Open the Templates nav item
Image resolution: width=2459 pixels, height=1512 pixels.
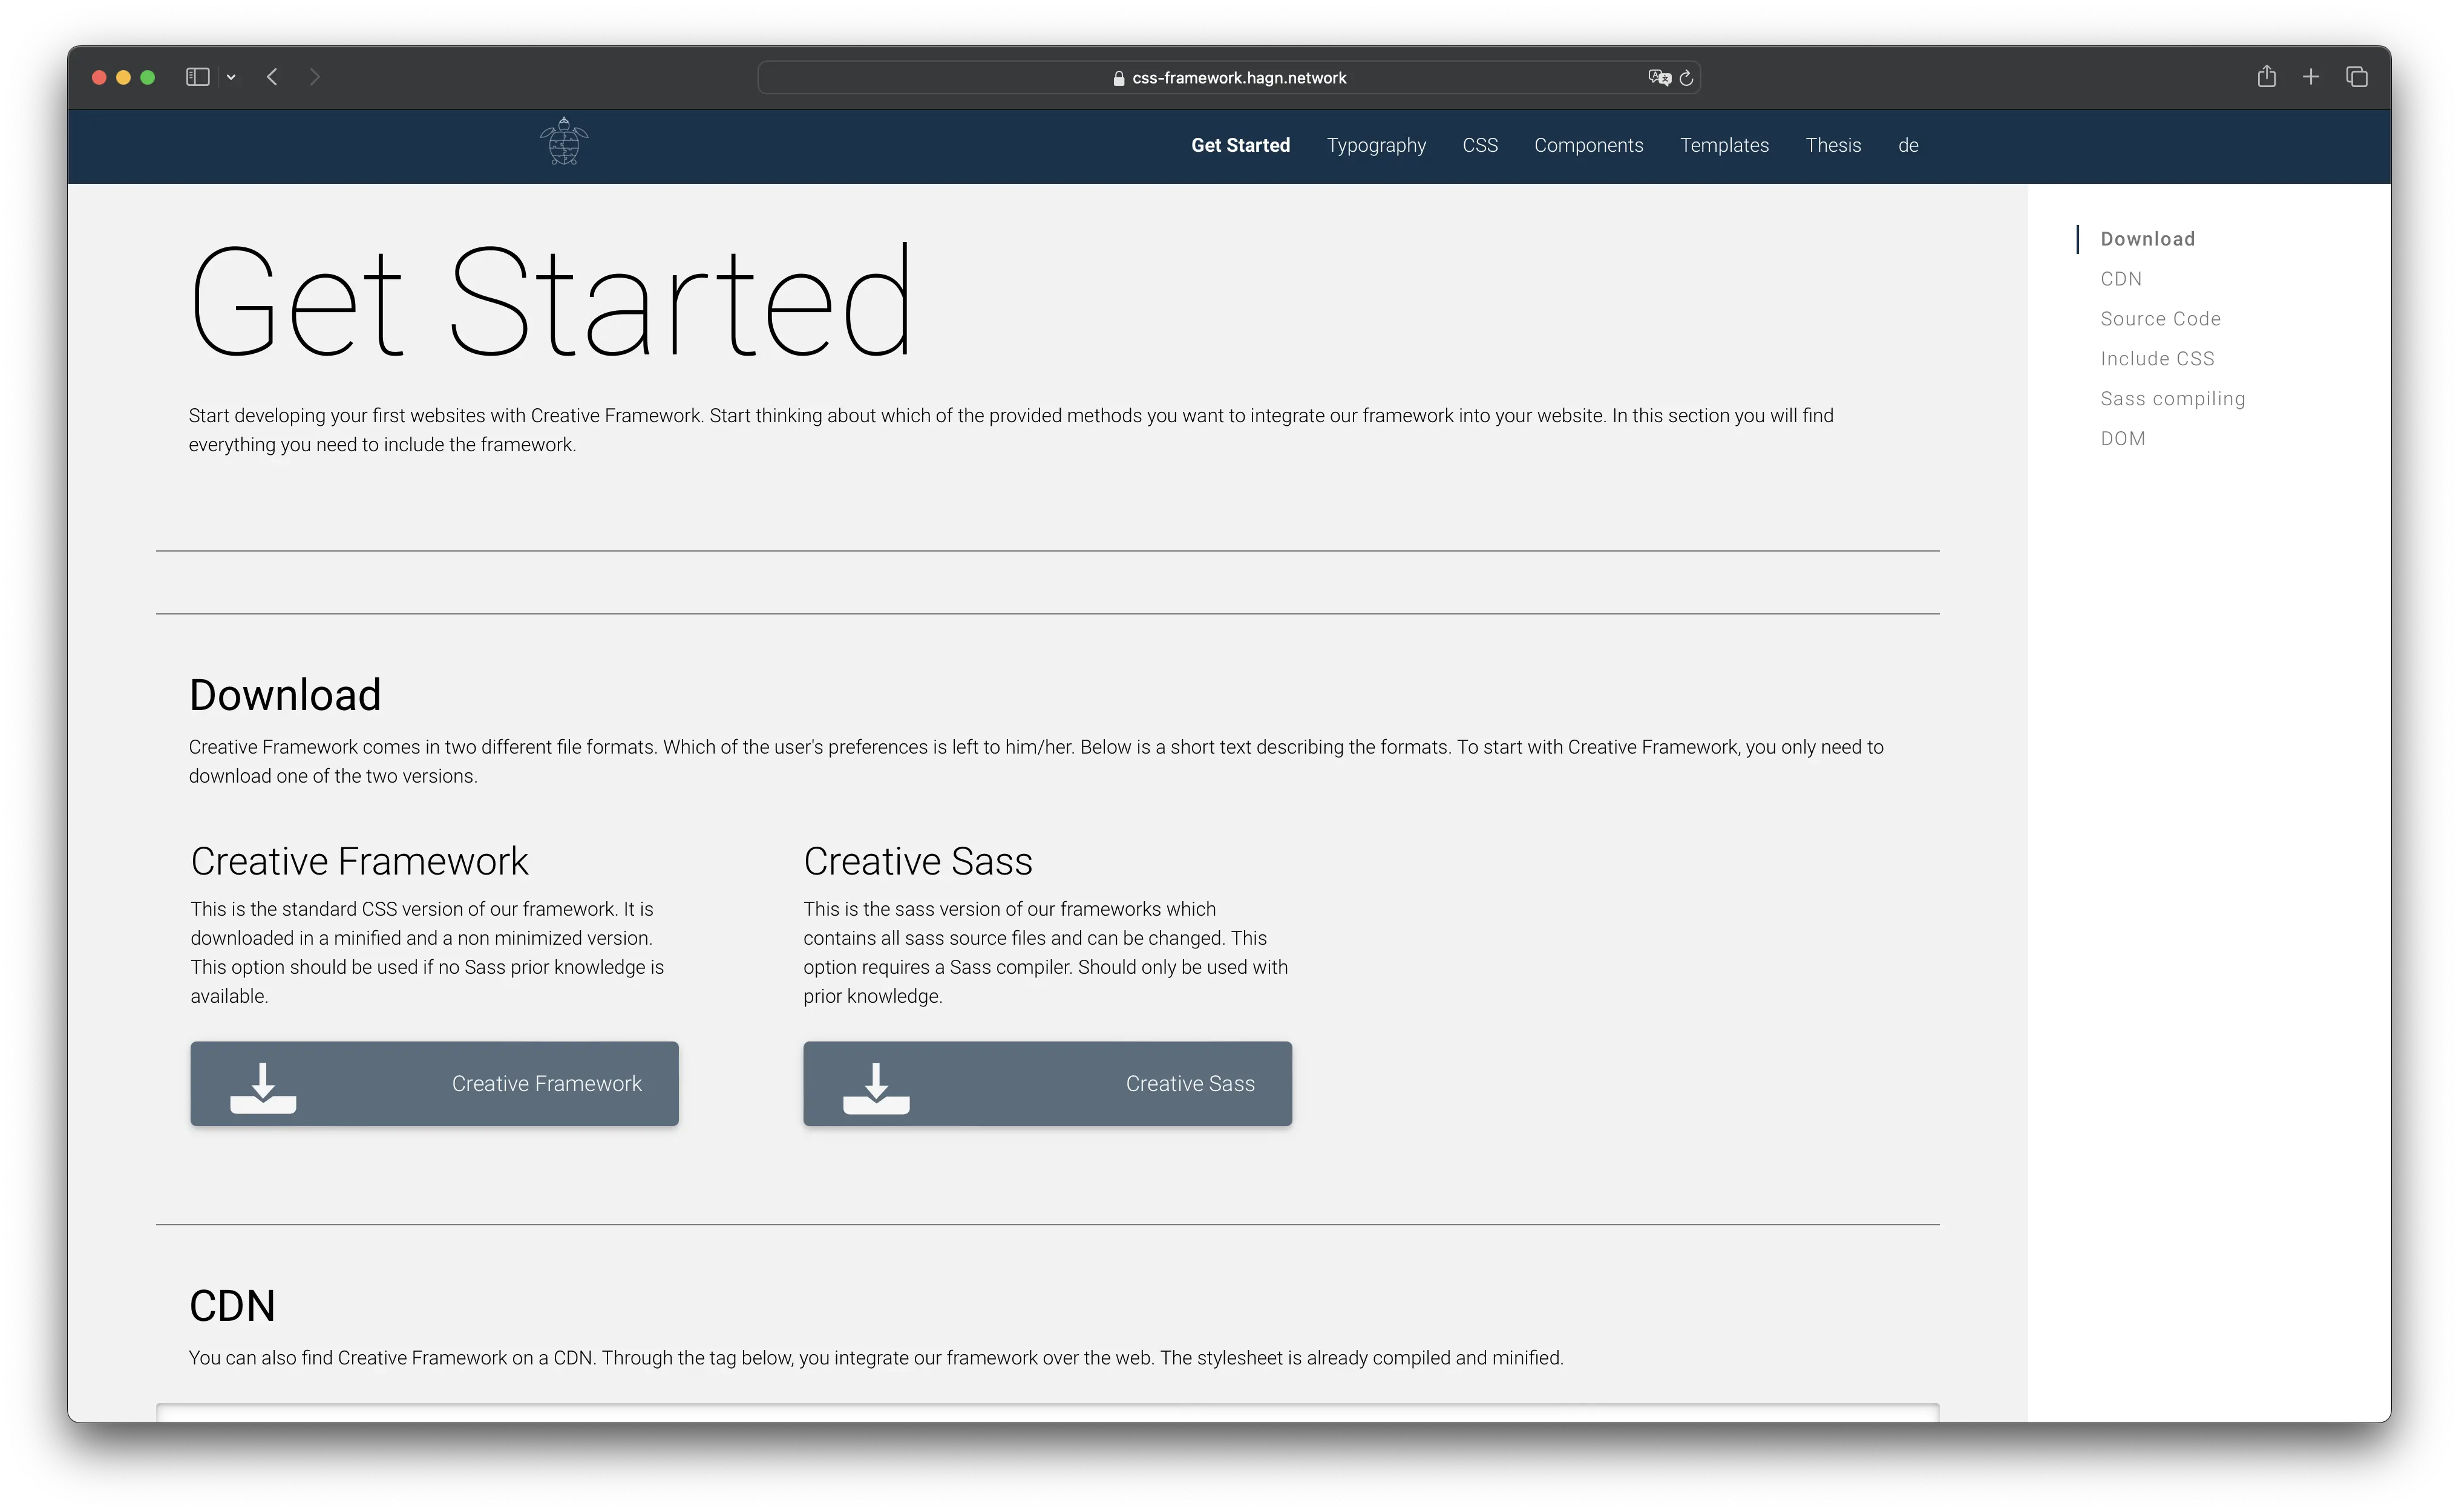click(1724, 145)
